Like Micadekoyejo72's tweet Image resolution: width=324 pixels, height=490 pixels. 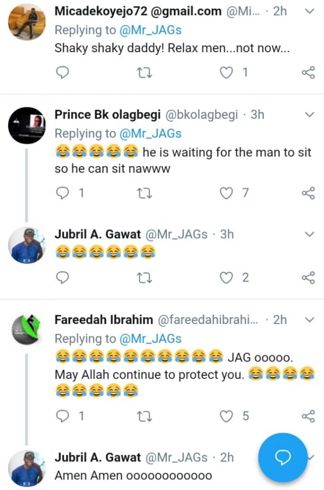pos(226,73)
